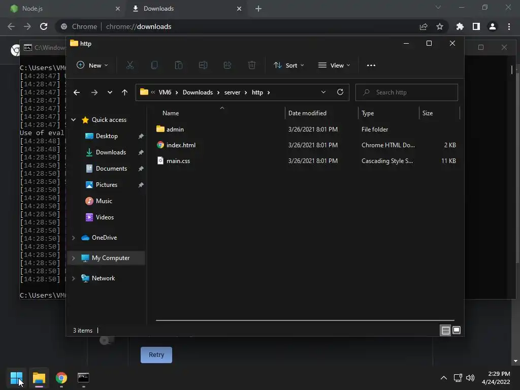Click server in the breadcrumb path
Viewport: 520px width, 390px height.
pyautogui.click(x=232, y=92)
